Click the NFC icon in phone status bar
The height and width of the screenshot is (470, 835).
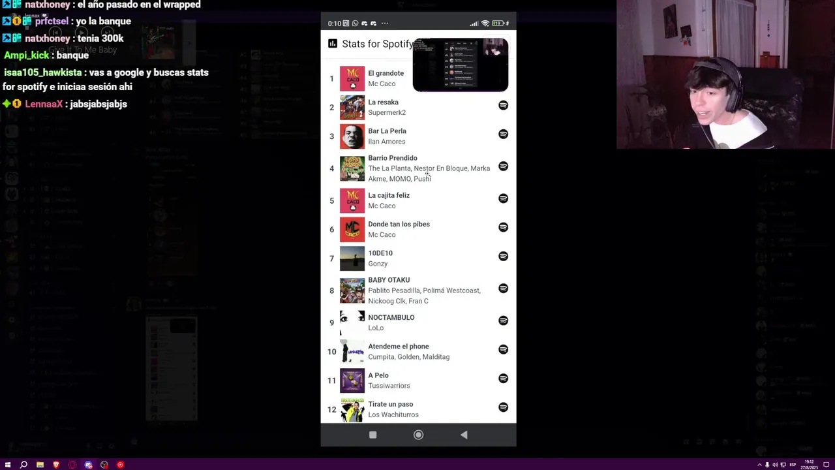[x=346, y=23]
